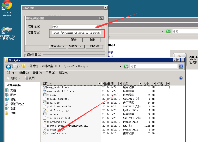Maximize the Scripts window
The image size is (198, 142).
click(x=178, y=60)
